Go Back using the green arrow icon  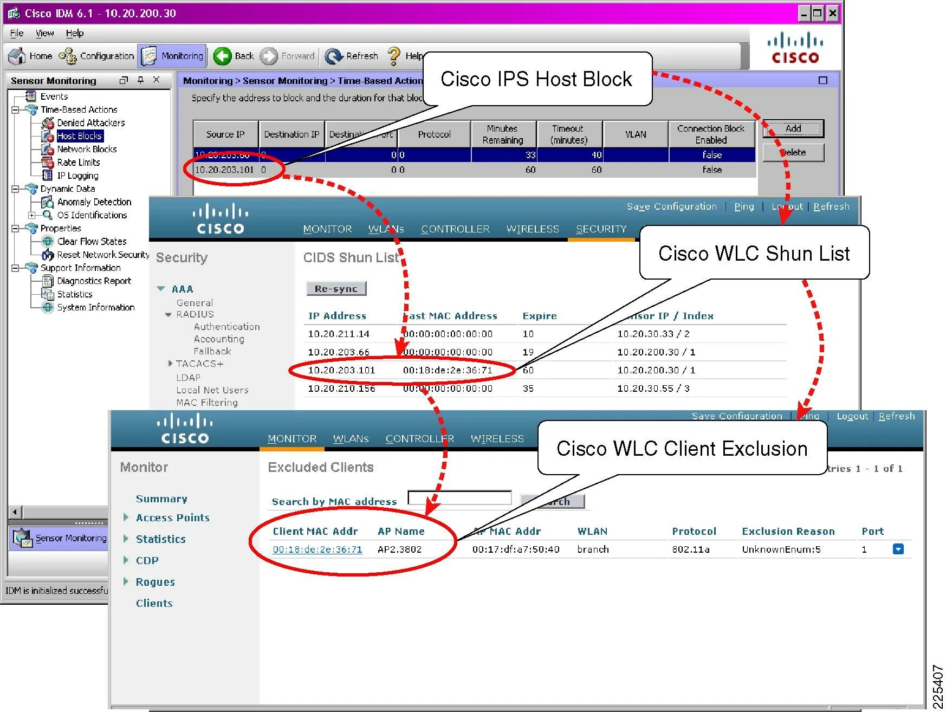[x=222, y=56]
